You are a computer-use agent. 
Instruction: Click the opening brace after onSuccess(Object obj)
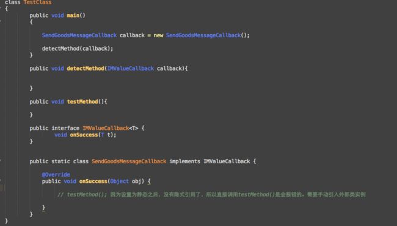tap(149, 182)
